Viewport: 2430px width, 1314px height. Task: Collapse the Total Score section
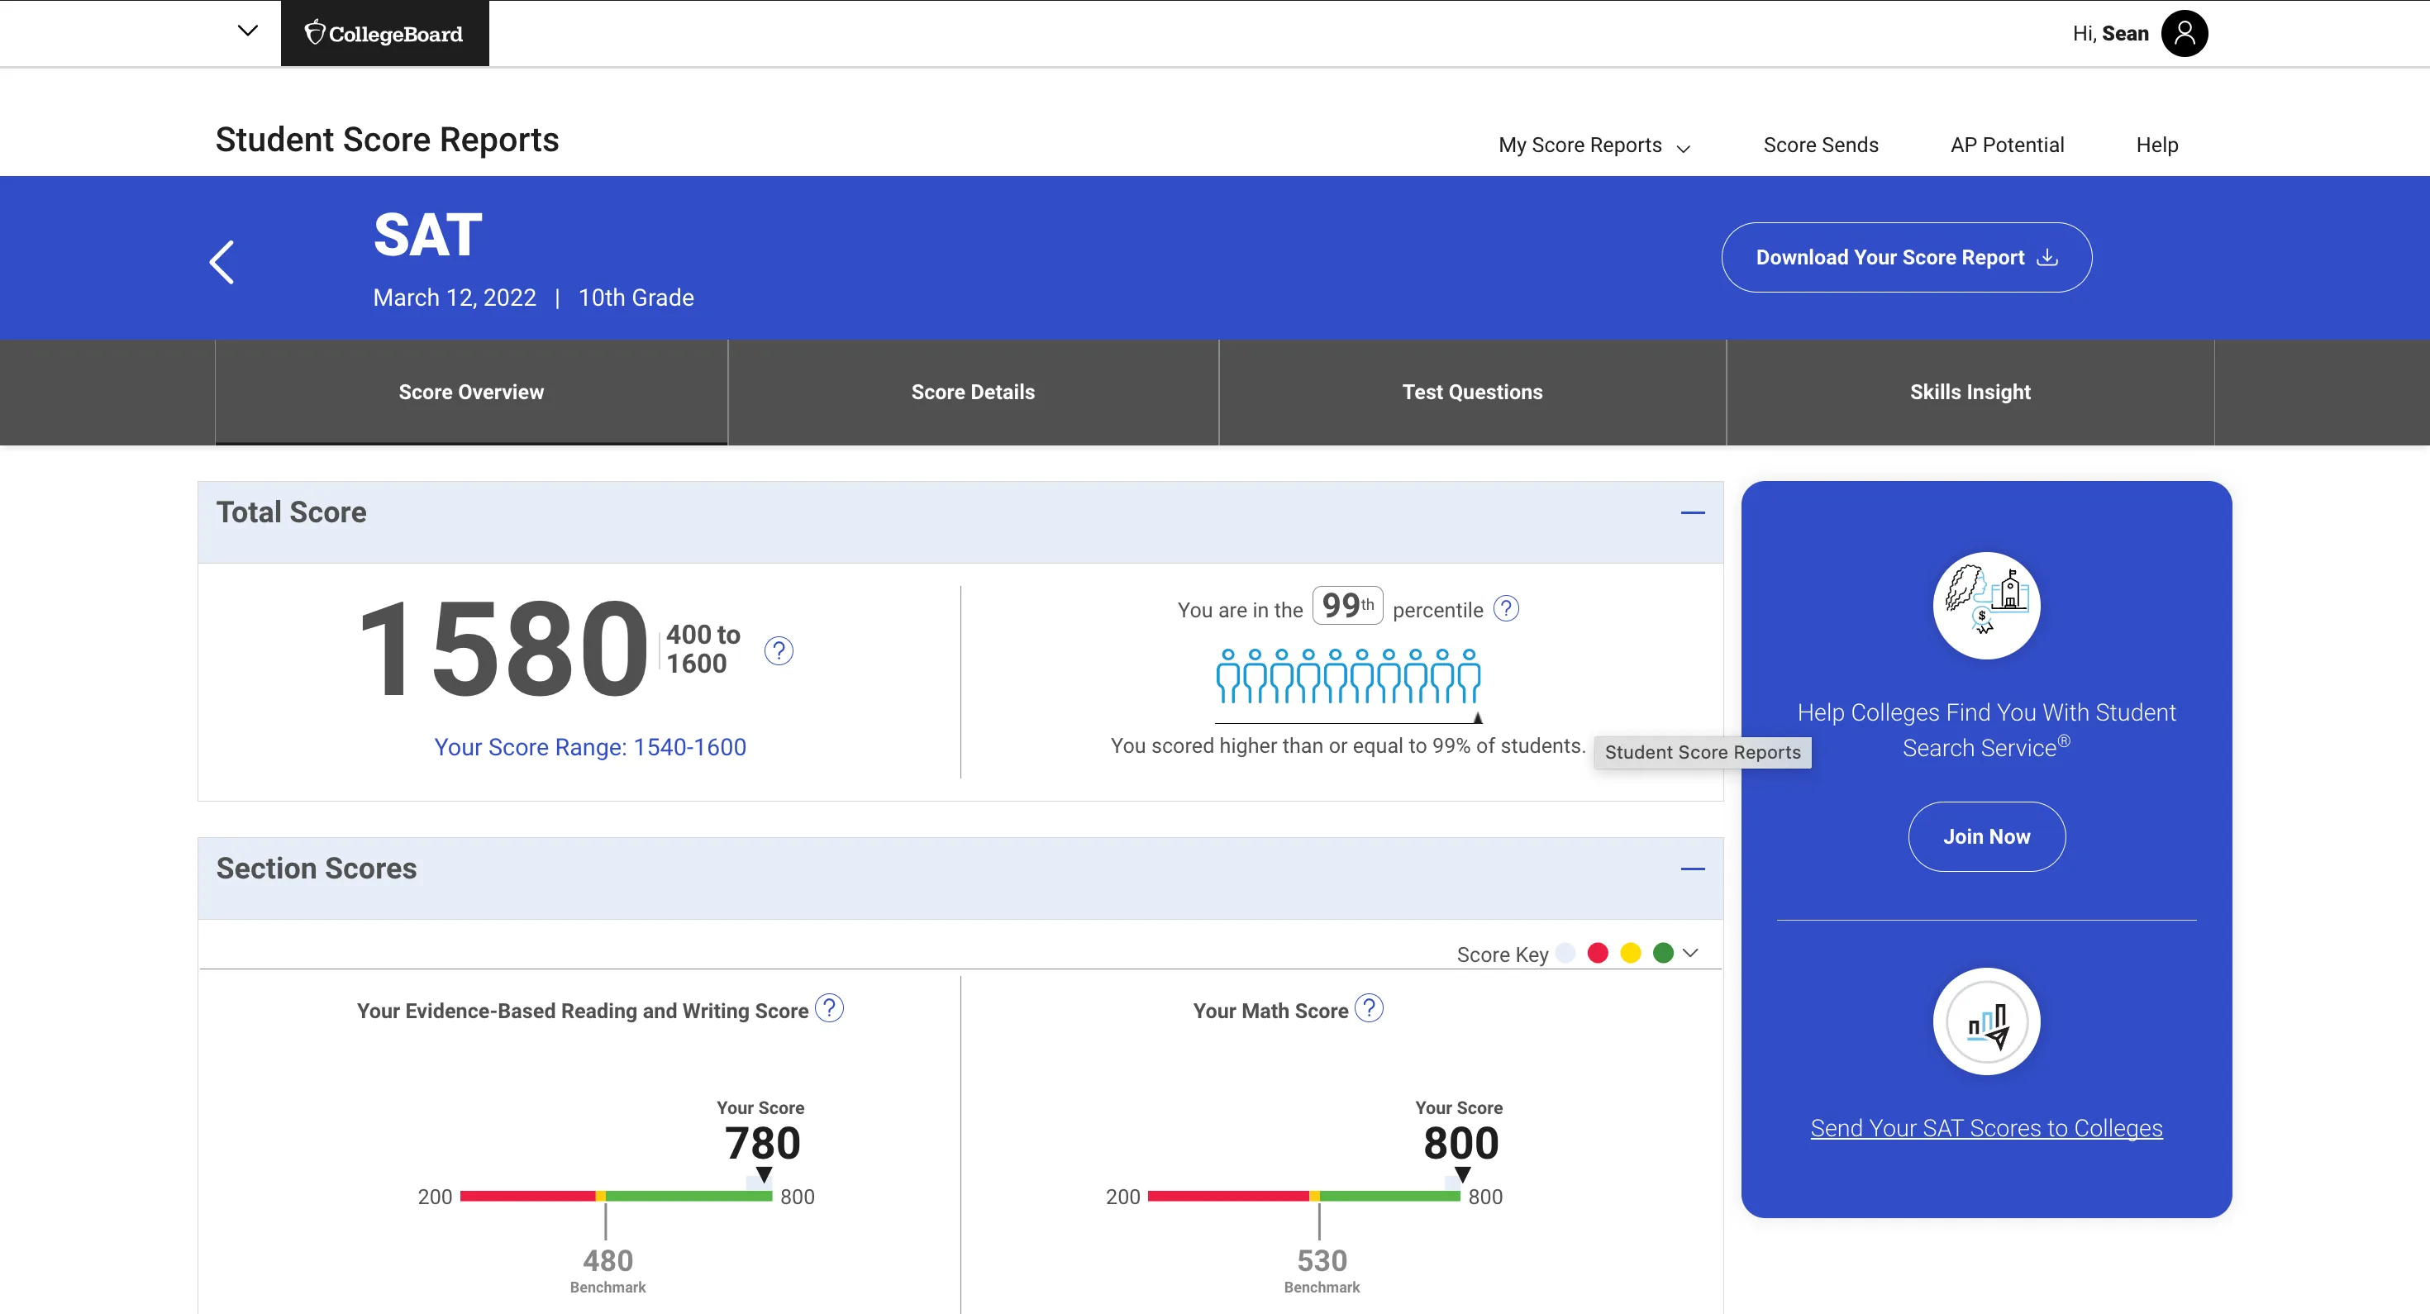pyautogui.click(x=1693, y=512)
